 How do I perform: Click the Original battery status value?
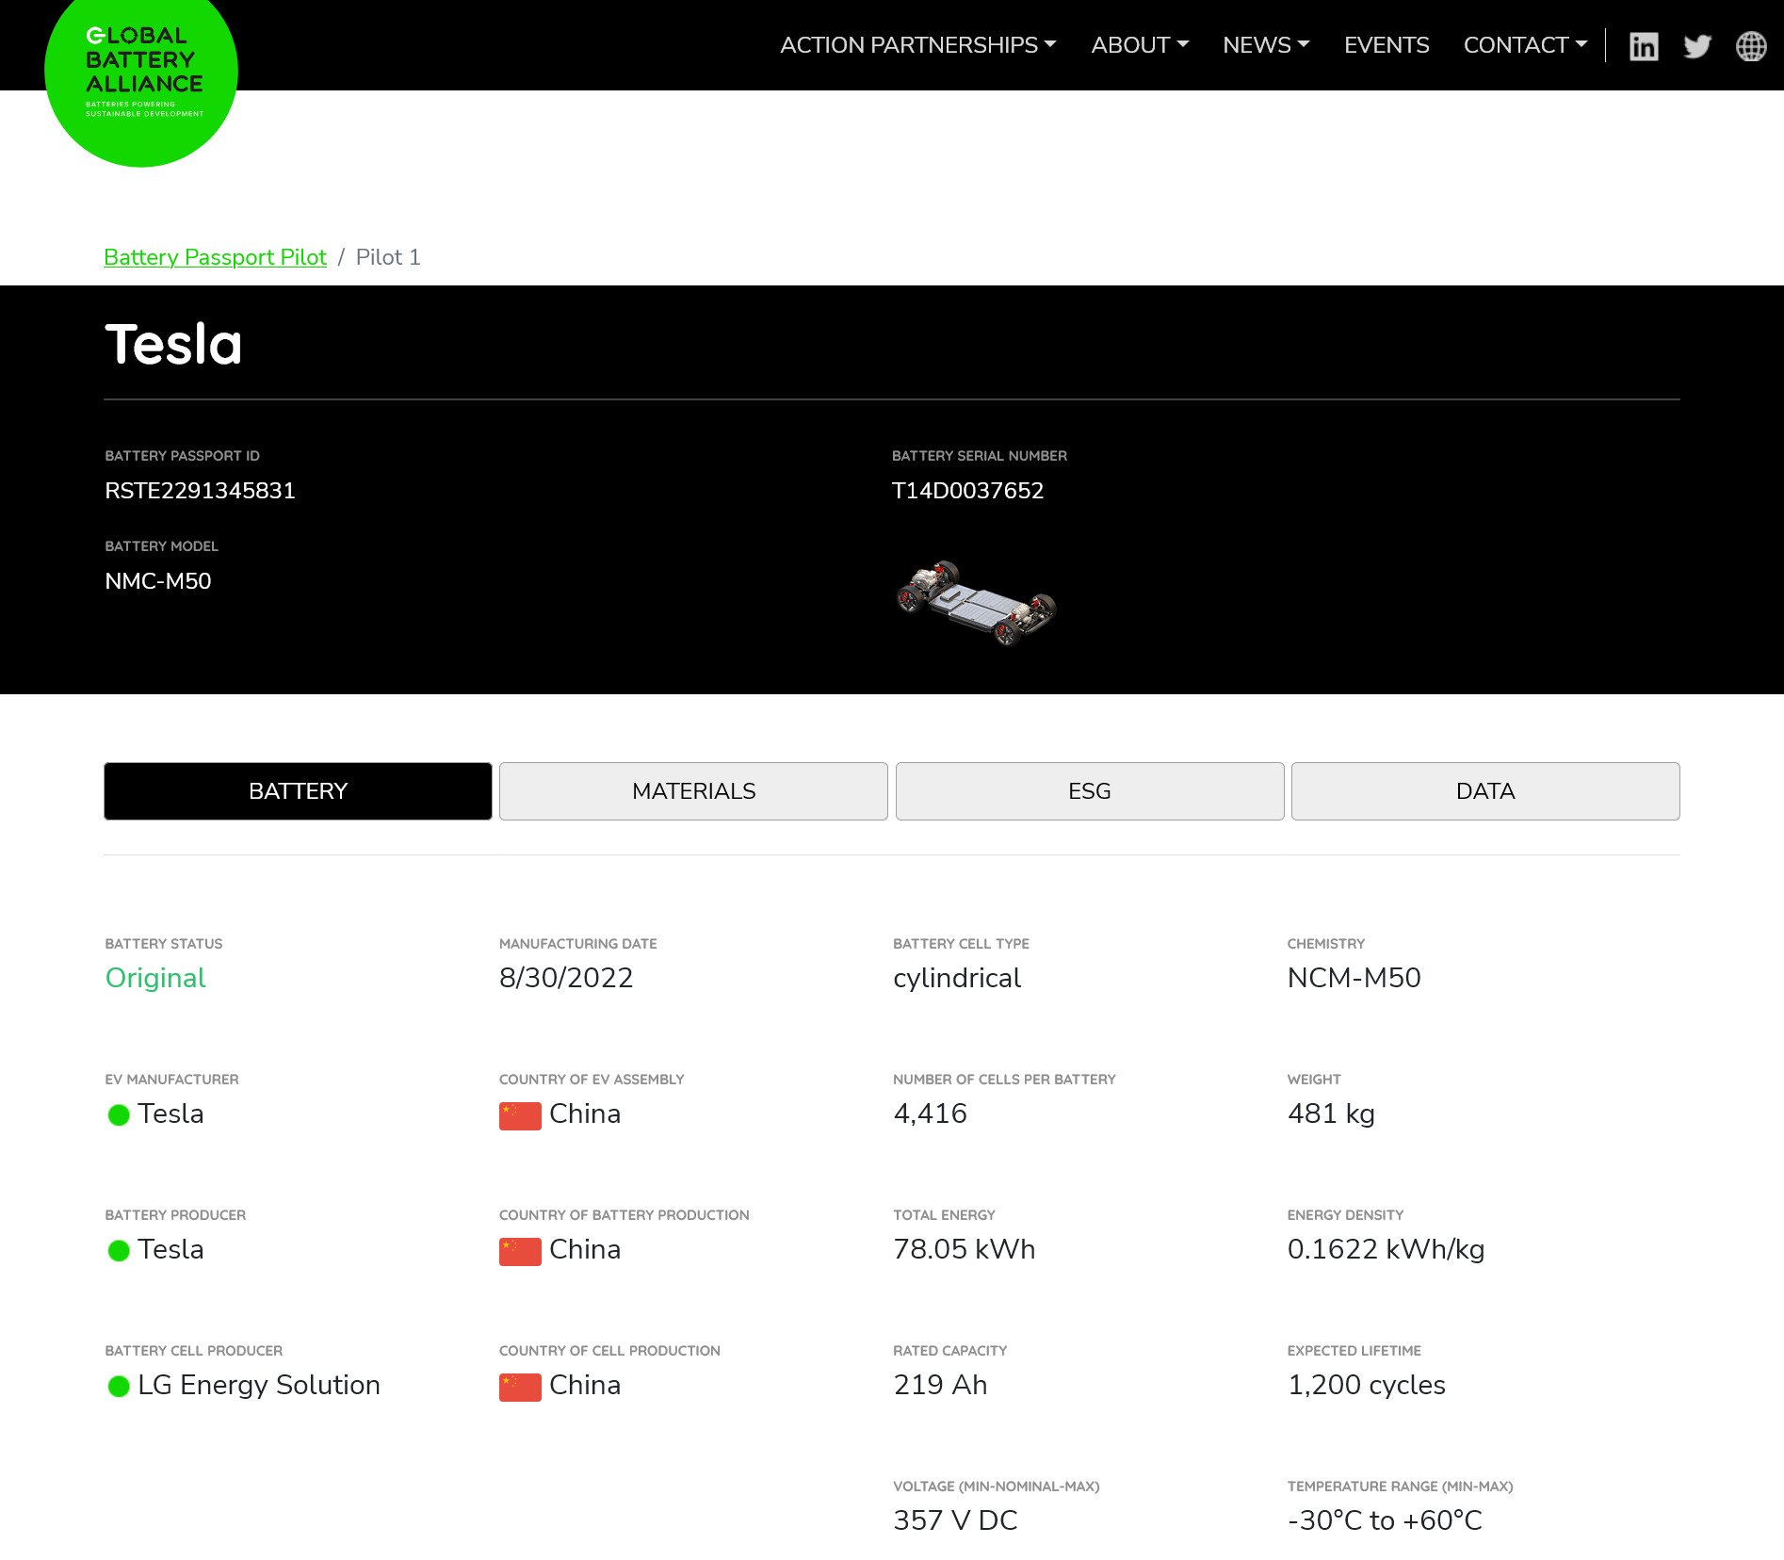155,978
